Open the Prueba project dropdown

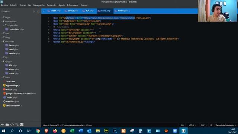point(6,12)
